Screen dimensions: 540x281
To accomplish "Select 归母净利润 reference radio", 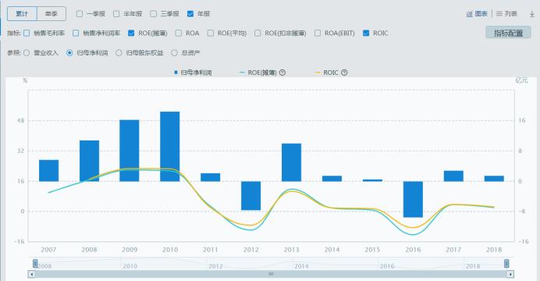I will click(69, 53).
